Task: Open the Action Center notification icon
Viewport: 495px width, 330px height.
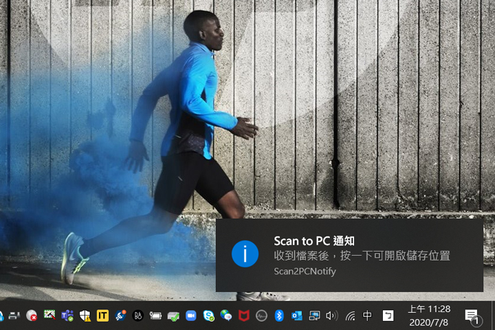Action: [473, 316]
